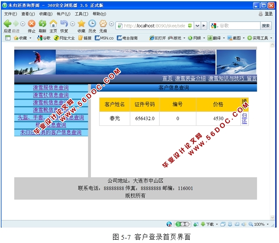Viewport: 279px width, 243px height.
Task: Click the 4530 price cell
Action: point(218,119)
